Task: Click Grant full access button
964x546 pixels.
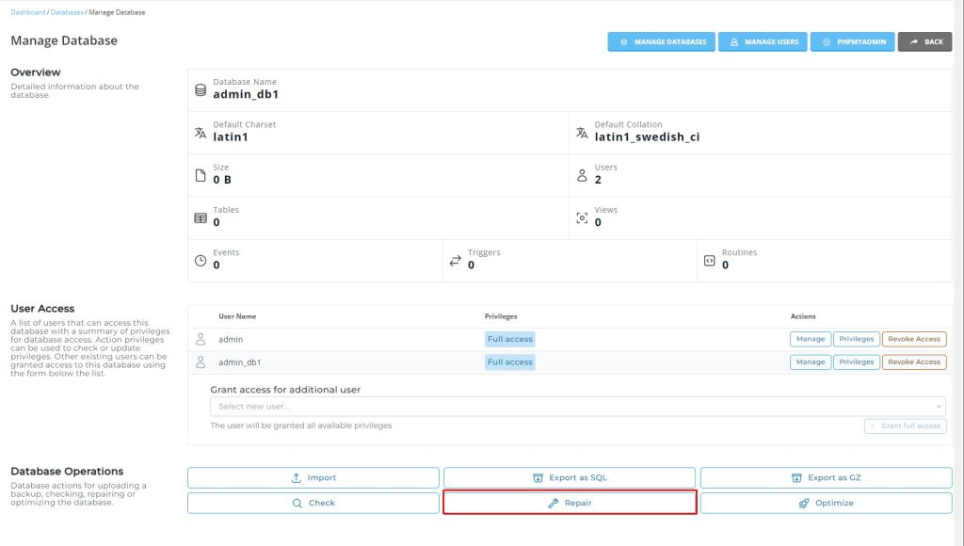Action: point(906,426)
